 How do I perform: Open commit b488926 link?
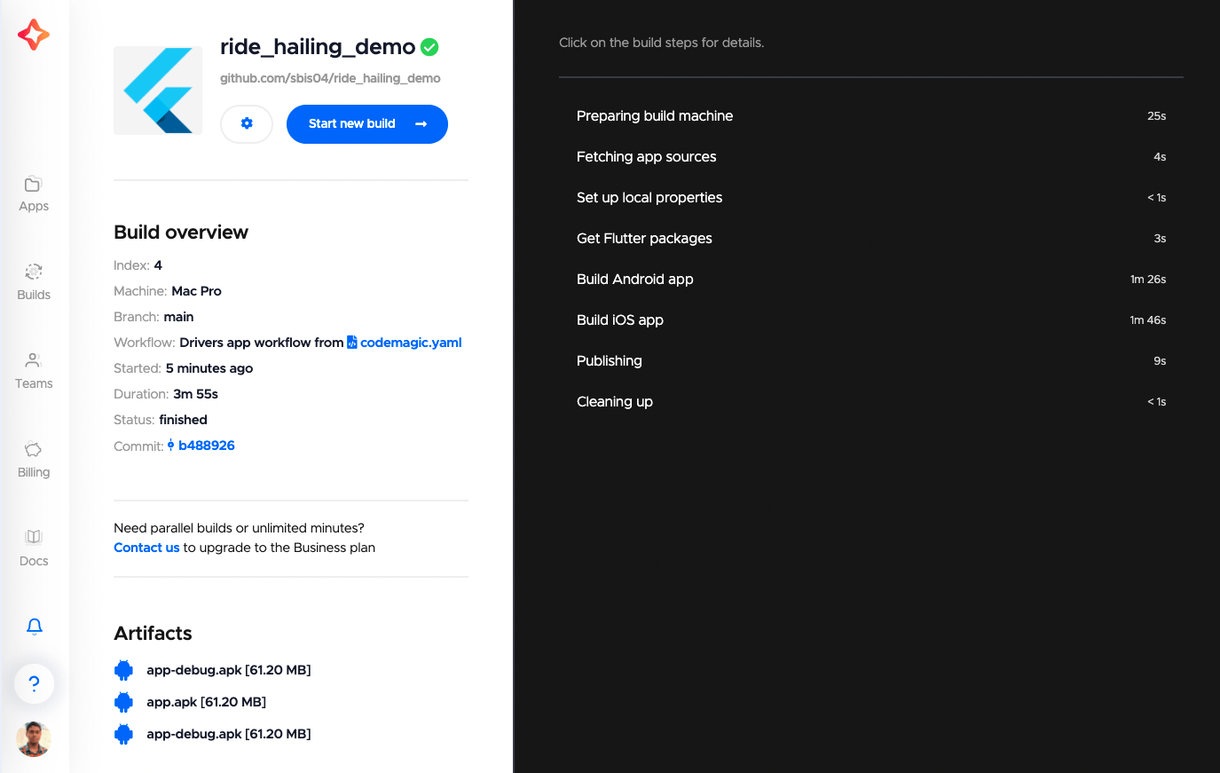(207, 446)
